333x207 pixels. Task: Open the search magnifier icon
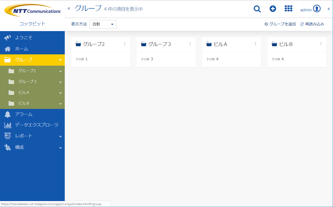[x=257, y=9]
